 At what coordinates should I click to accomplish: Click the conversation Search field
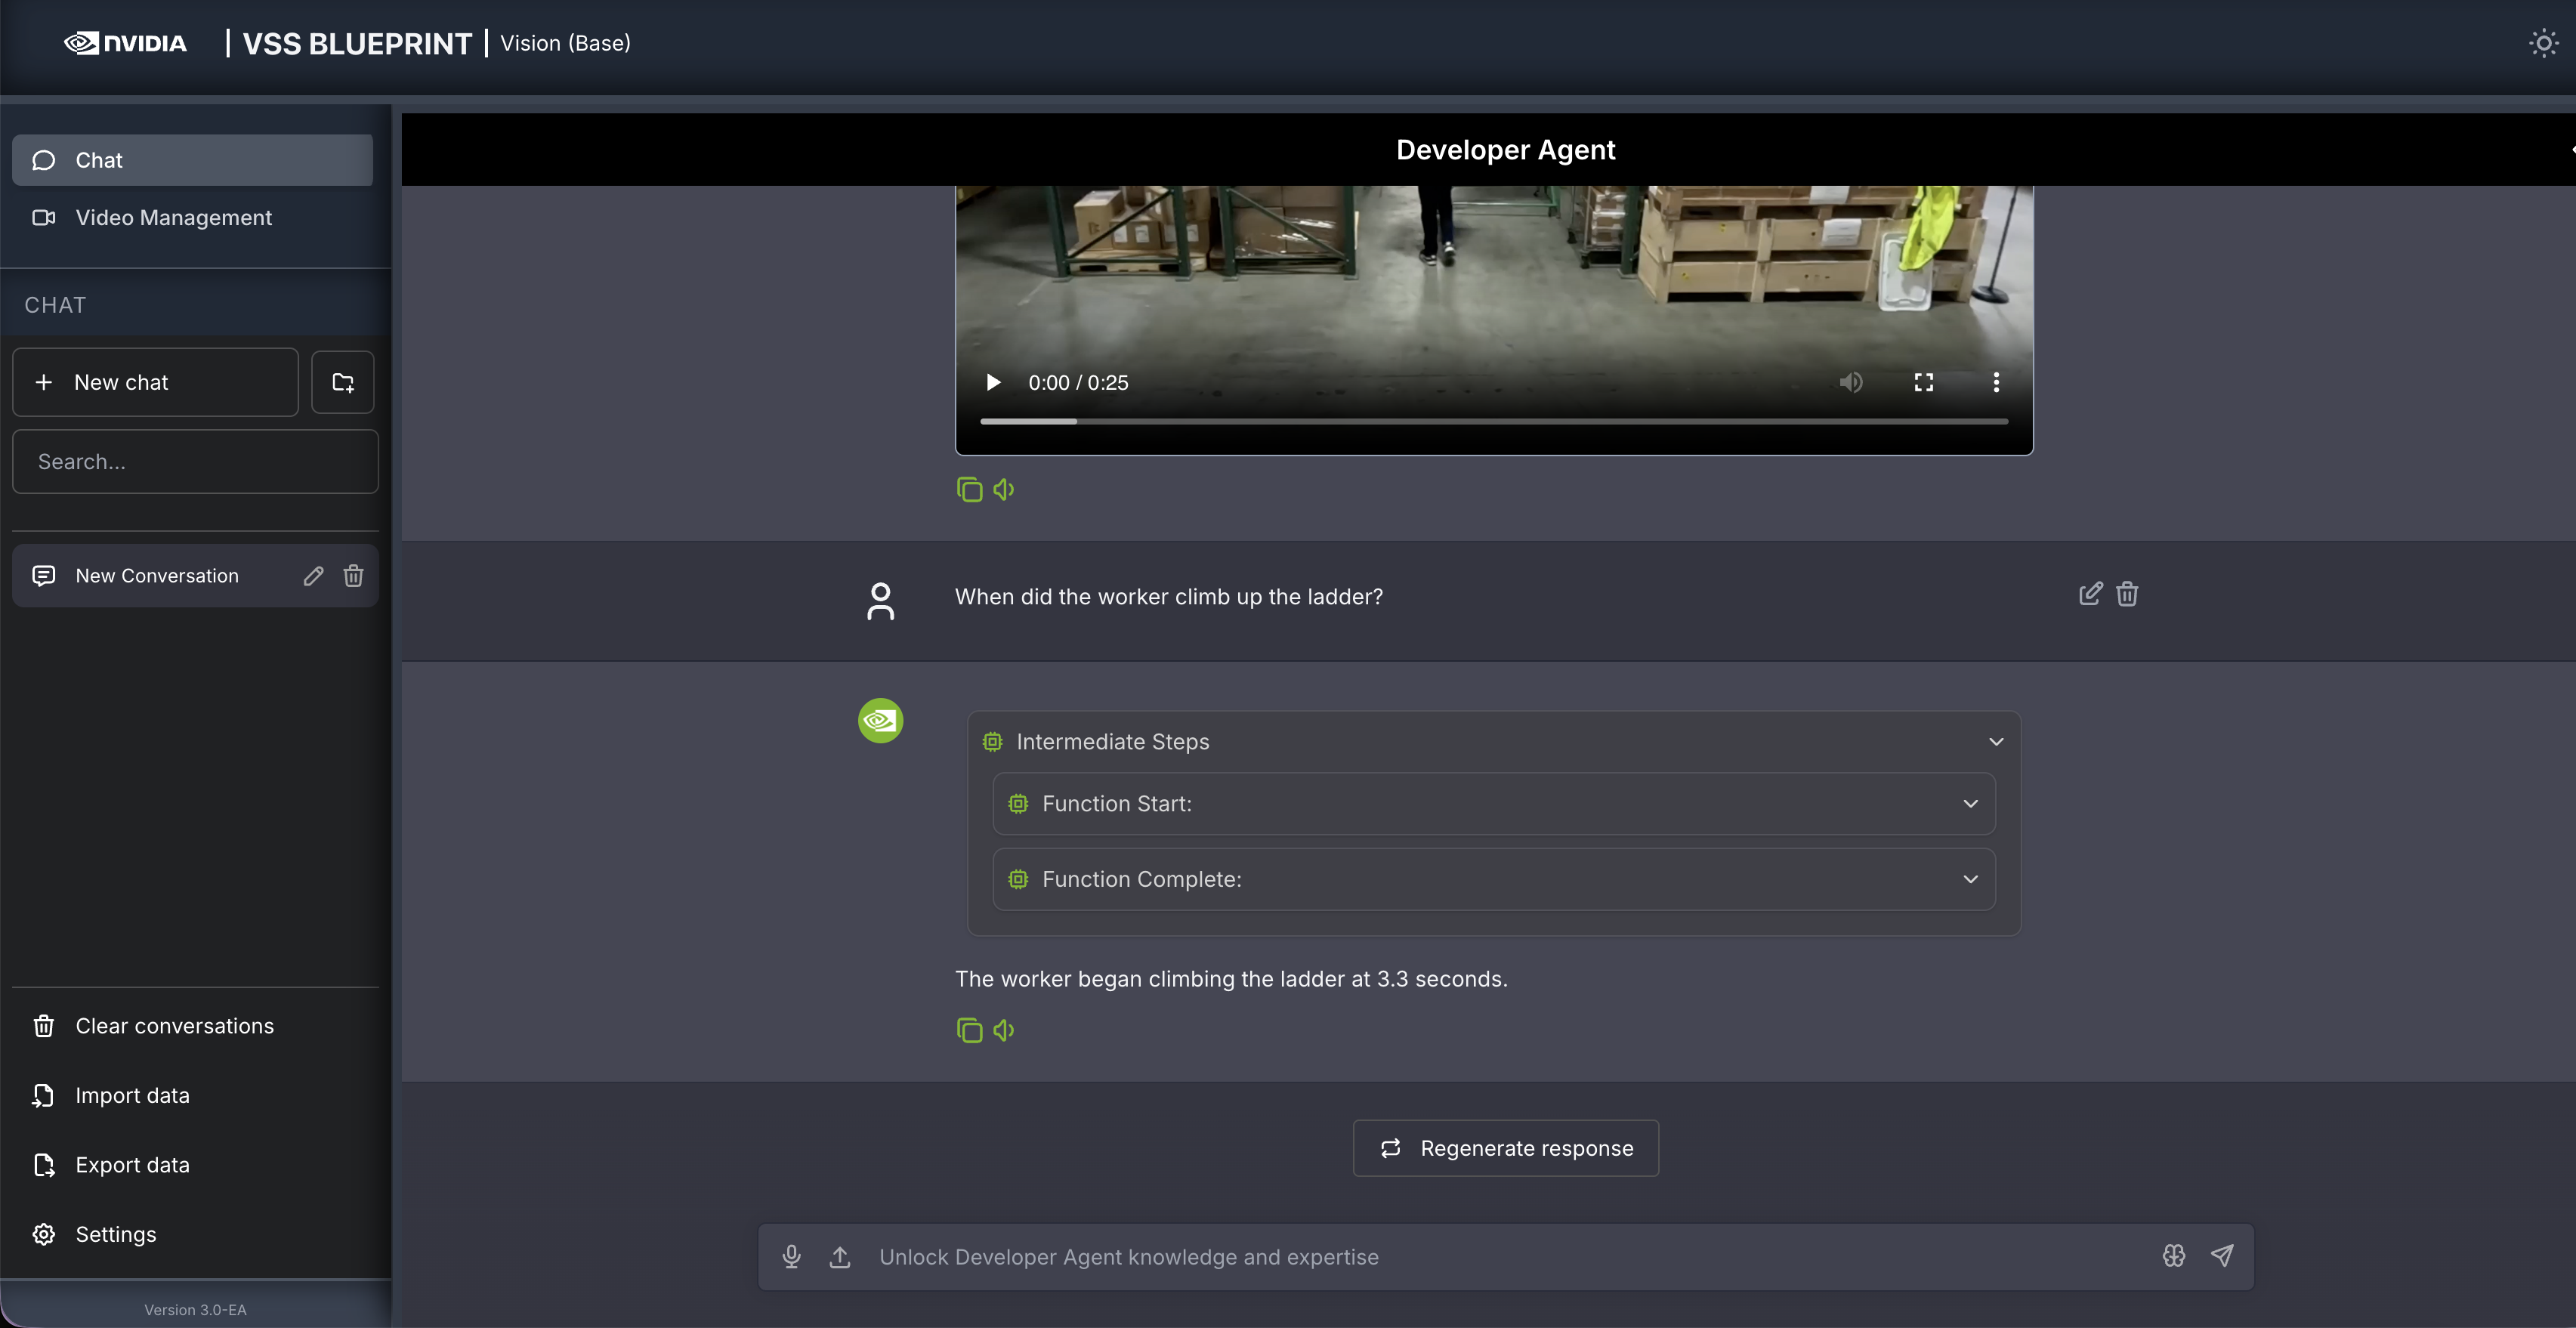click(x=195, y=462)
